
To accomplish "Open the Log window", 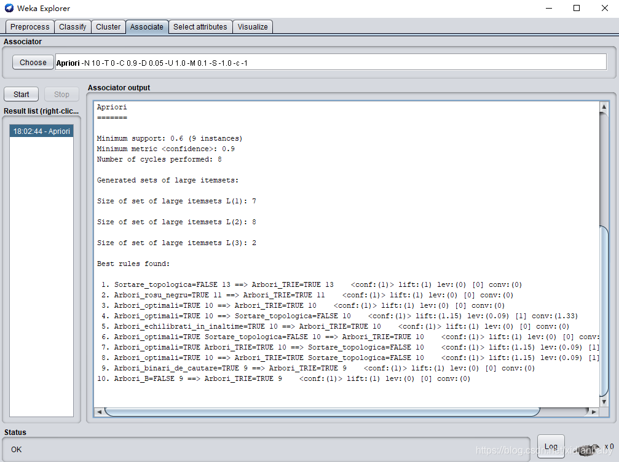I will coord(551,447).
